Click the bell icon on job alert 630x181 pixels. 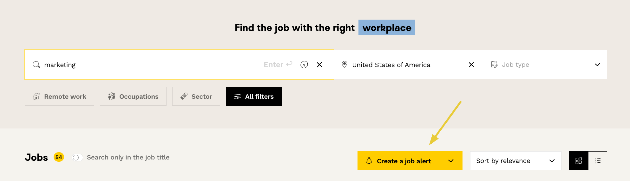point(369,161)
